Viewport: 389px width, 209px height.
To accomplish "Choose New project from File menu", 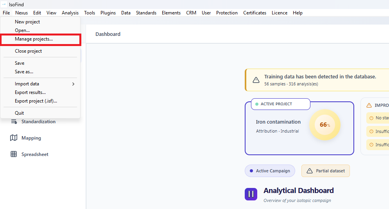I will 40,22.
